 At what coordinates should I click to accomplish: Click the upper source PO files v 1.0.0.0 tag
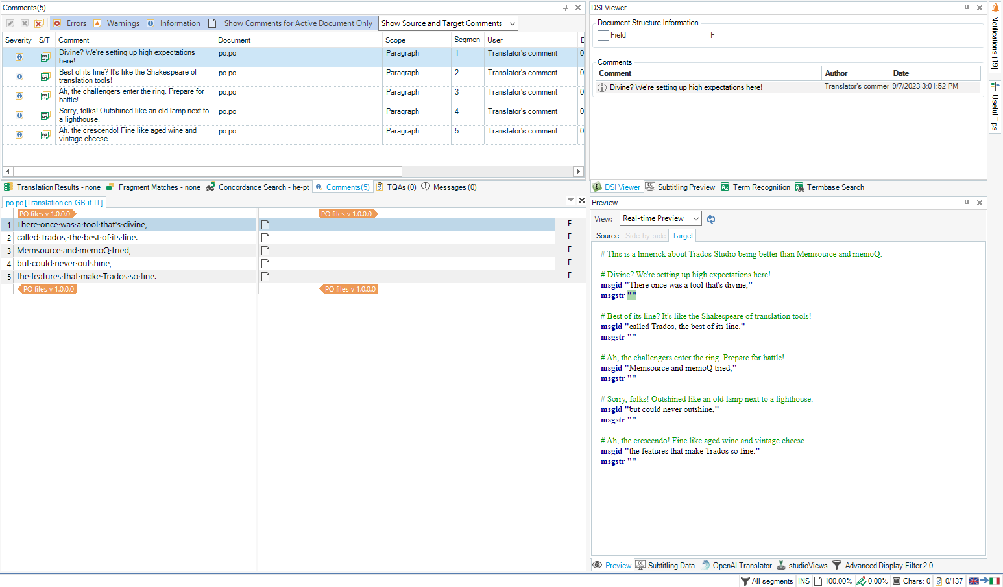pos(45,214)
